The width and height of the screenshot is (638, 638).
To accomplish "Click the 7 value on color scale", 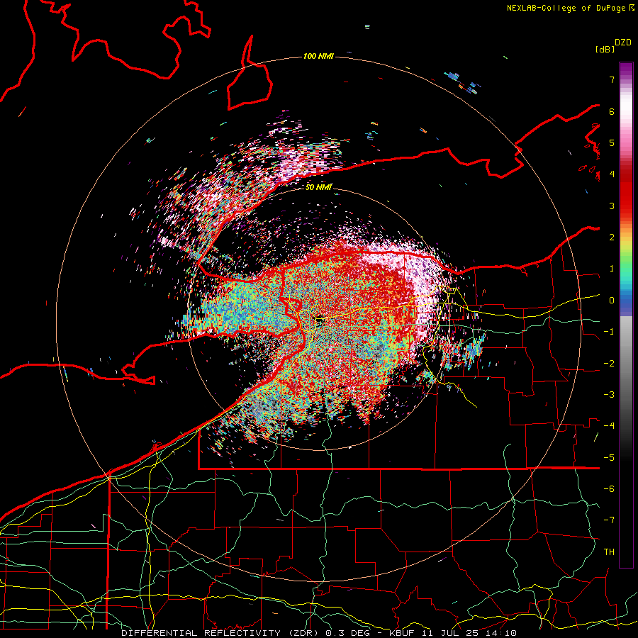I will pyautogui.click(x=612, y=79).
